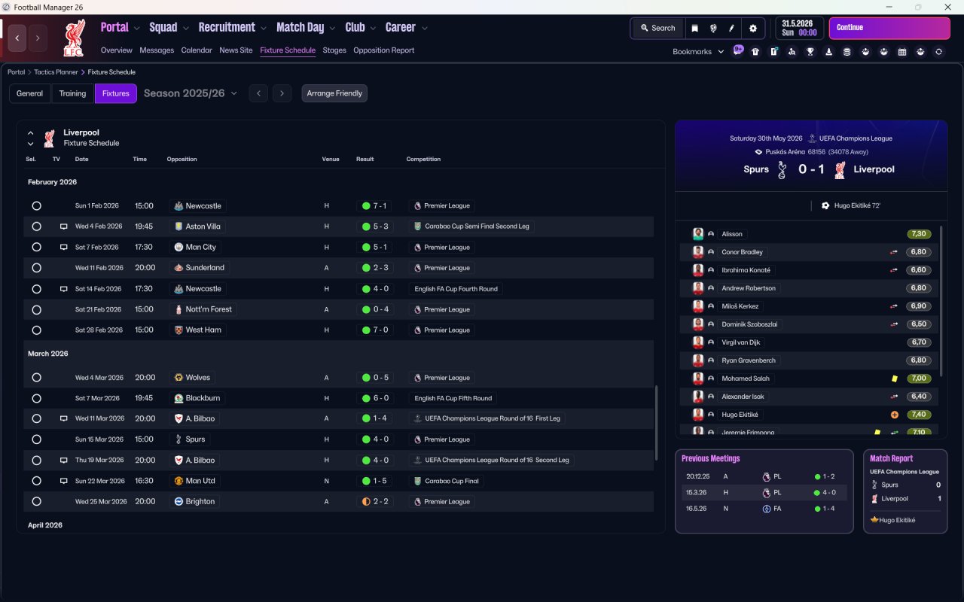Click the coin stack finances icon

(x=847, y=52)
